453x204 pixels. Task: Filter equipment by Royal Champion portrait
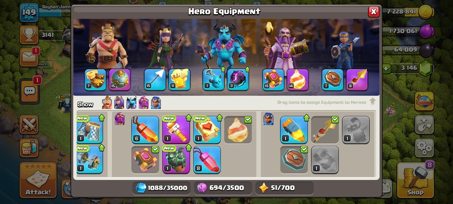coord(156,103)
